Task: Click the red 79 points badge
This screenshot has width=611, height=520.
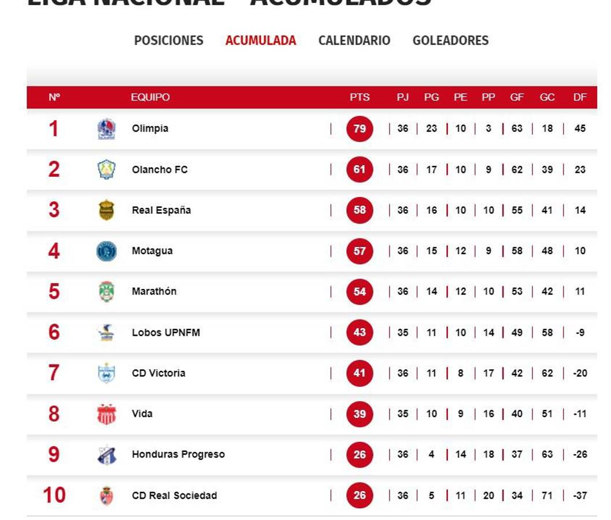Action: tap(360, 129)
